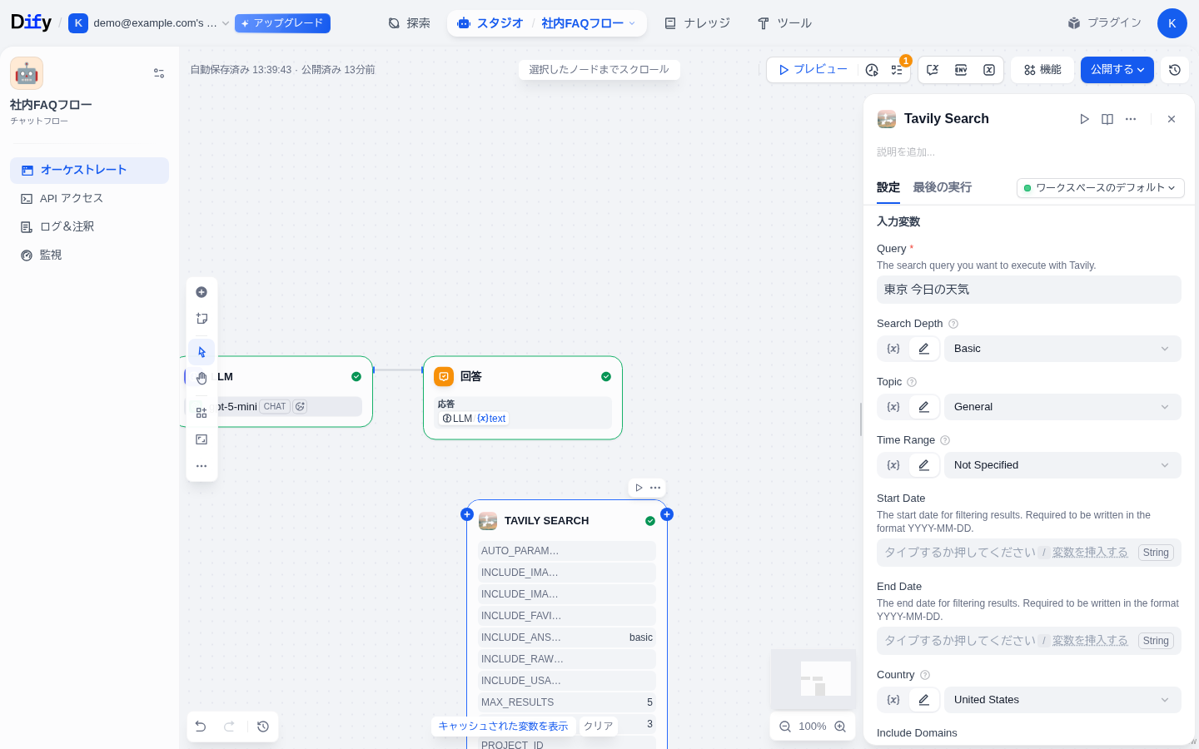Zoom out the canvas
The height and width of the screenshot is (749, 1199).
(x=785, y=727)
